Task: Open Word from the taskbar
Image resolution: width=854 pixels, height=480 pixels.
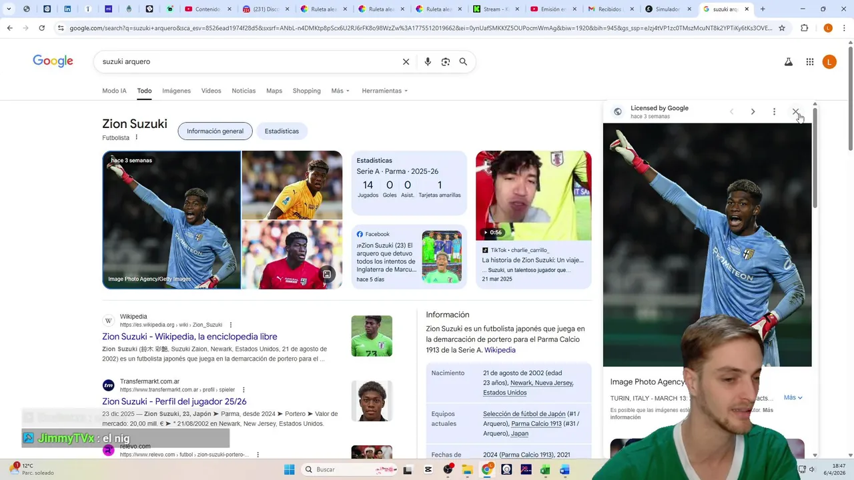Action: 564,469
